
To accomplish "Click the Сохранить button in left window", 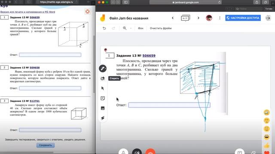I will (x=46, y=145).
